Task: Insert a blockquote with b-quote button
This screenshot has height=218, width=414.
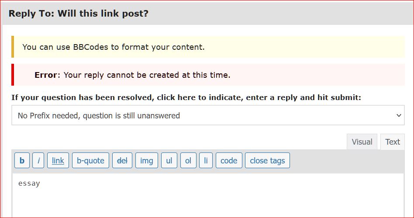Action: point(90,161)
